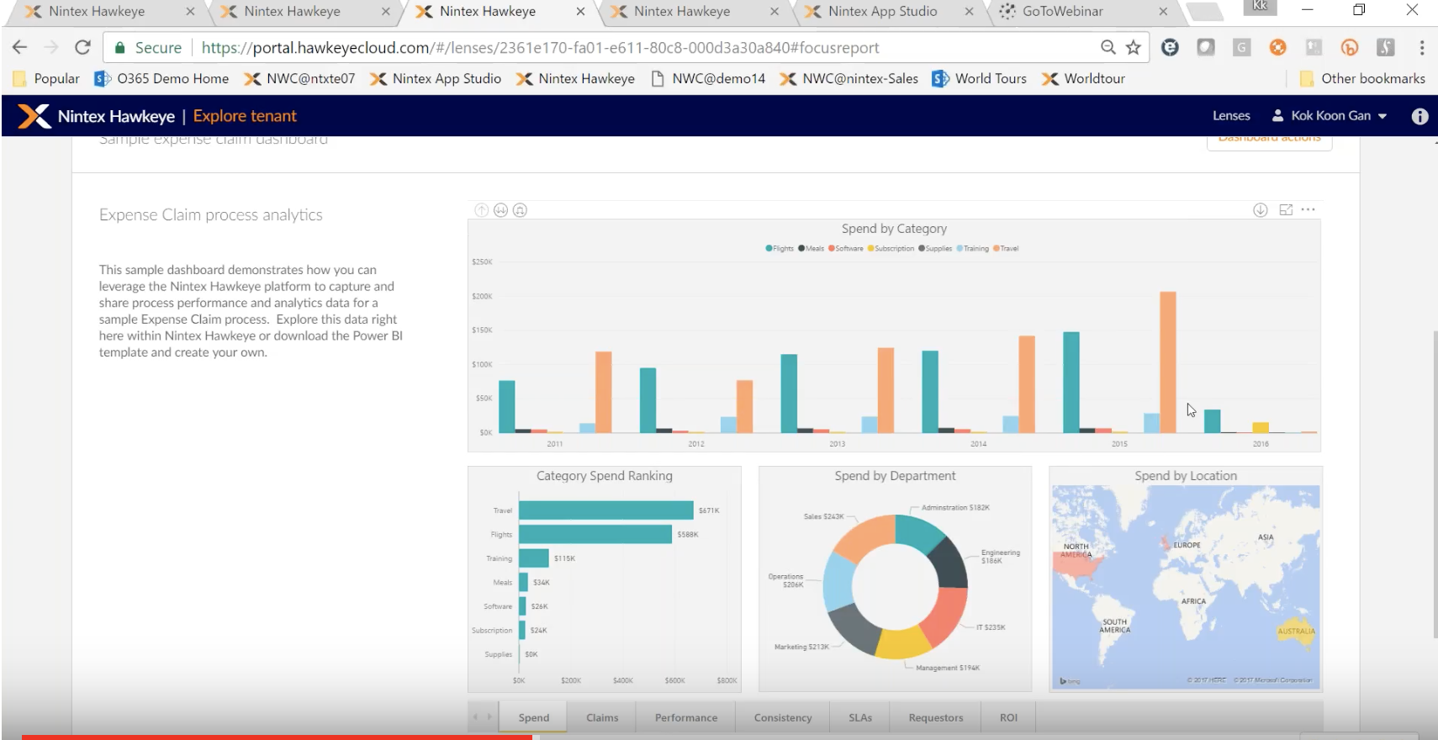Click the Bitly 'b' extension icon

(x=1350, y=47)
